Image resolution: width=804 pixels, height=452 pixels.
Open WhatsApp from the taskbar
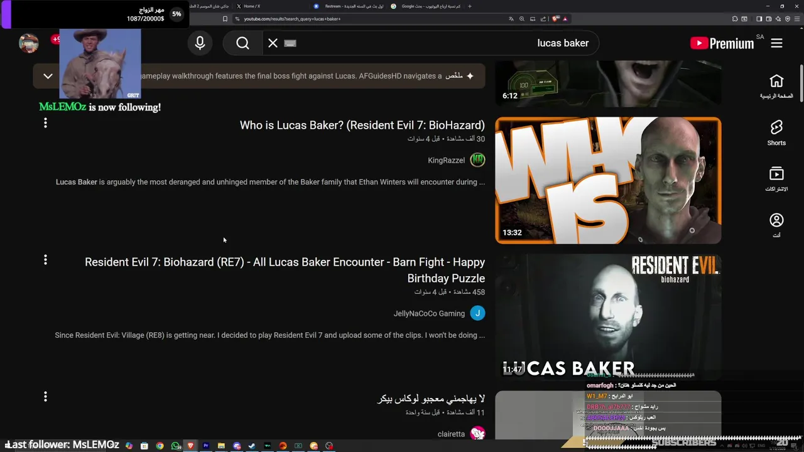coord(175,446)
